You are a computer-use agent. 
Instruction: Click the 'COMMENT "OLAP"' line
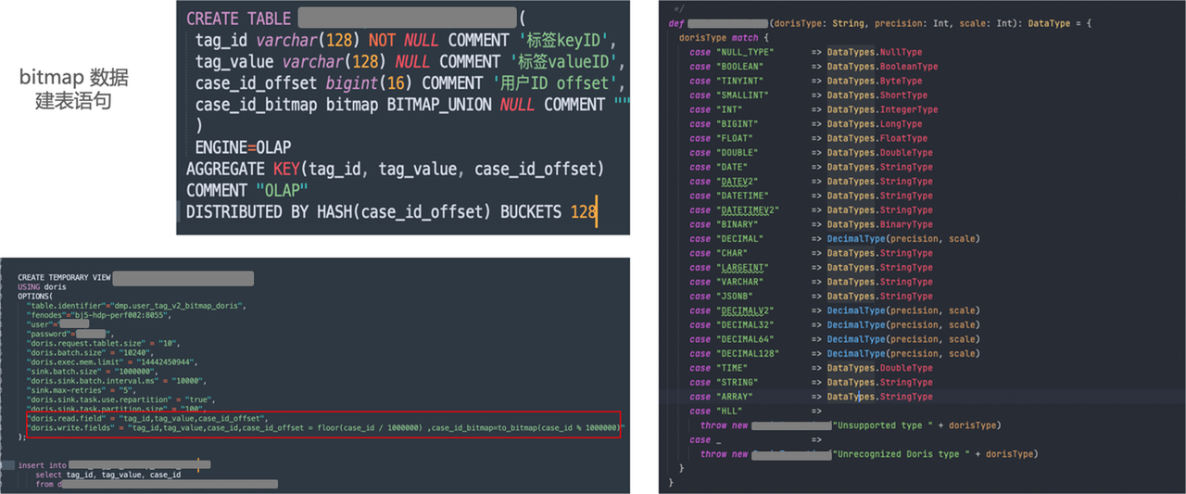coord(247,190)
